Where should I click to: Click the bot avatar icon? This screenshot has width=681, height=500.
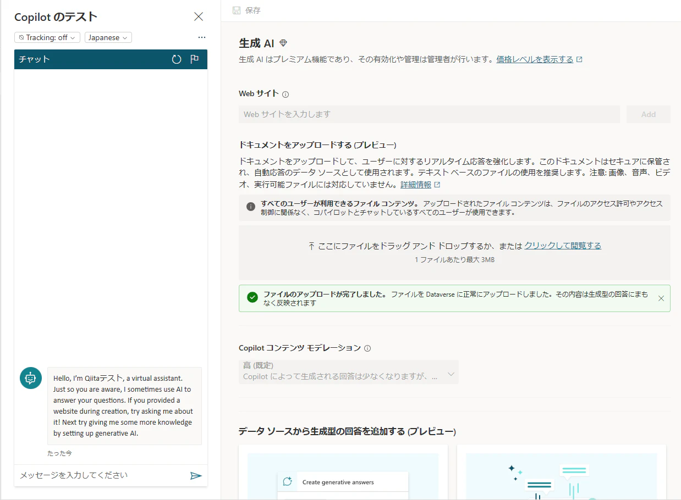31,378
